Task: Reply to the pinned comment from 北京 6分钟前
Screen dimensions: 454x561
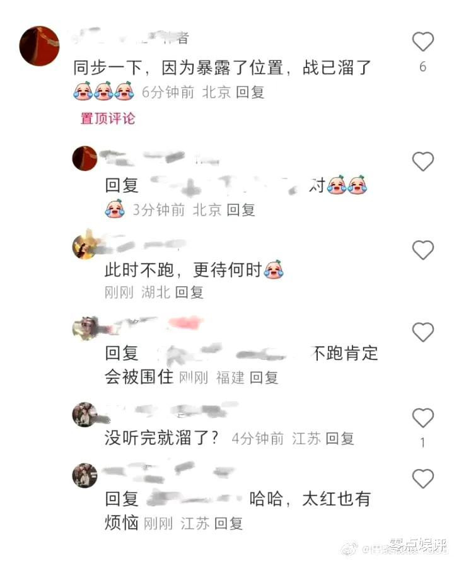Action: (250, 92)
